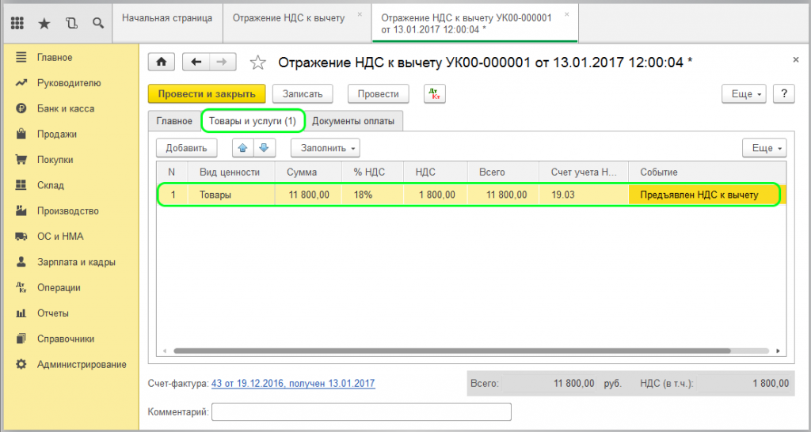
Task: Click the Администрирование gear icon
Action: click(21, 364)
